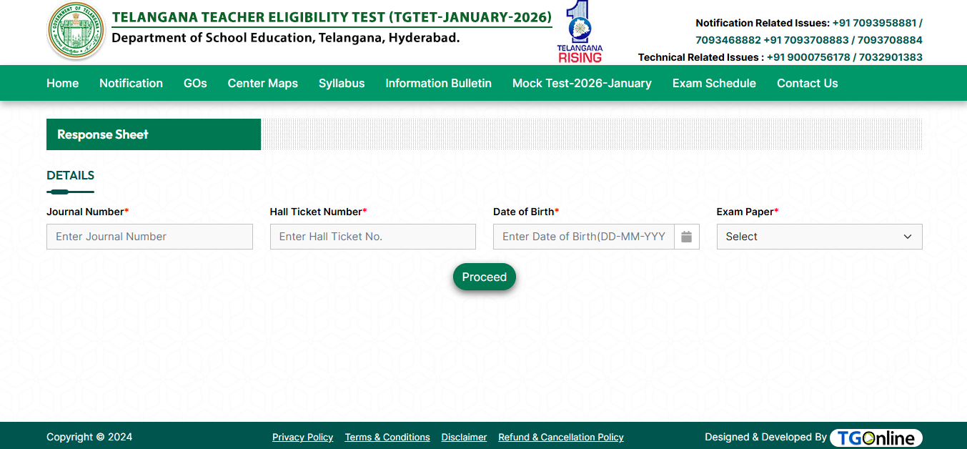Screen dimensions: 967x449
Task: Open the Refund & Cancellation Policy
Action: [560, 437]
